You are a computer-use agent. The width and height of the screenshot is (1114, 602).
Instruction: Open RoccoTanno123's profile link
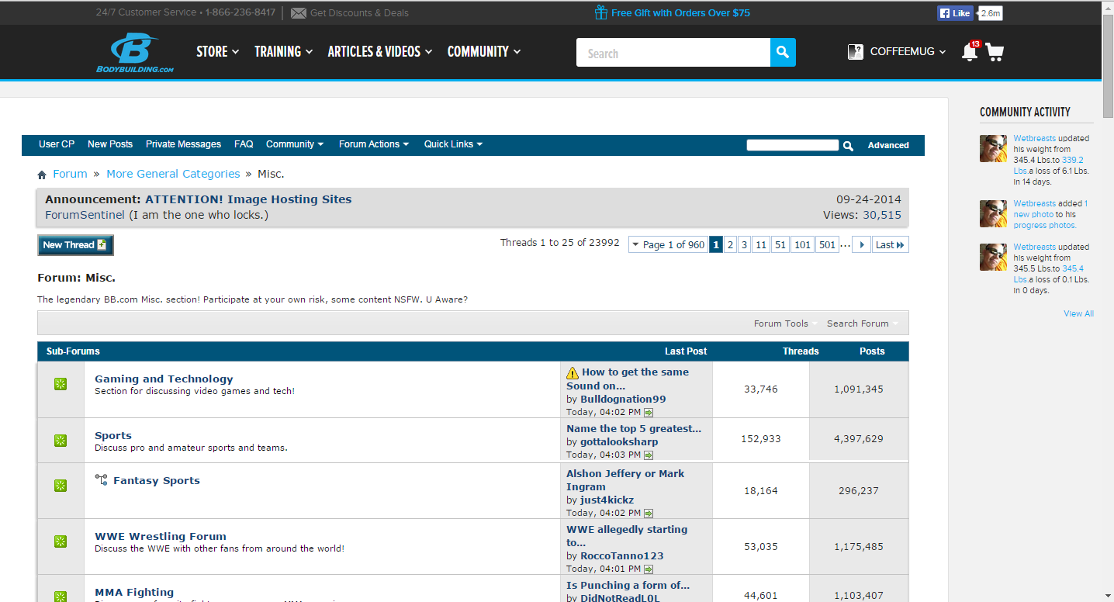click(622, 555)
